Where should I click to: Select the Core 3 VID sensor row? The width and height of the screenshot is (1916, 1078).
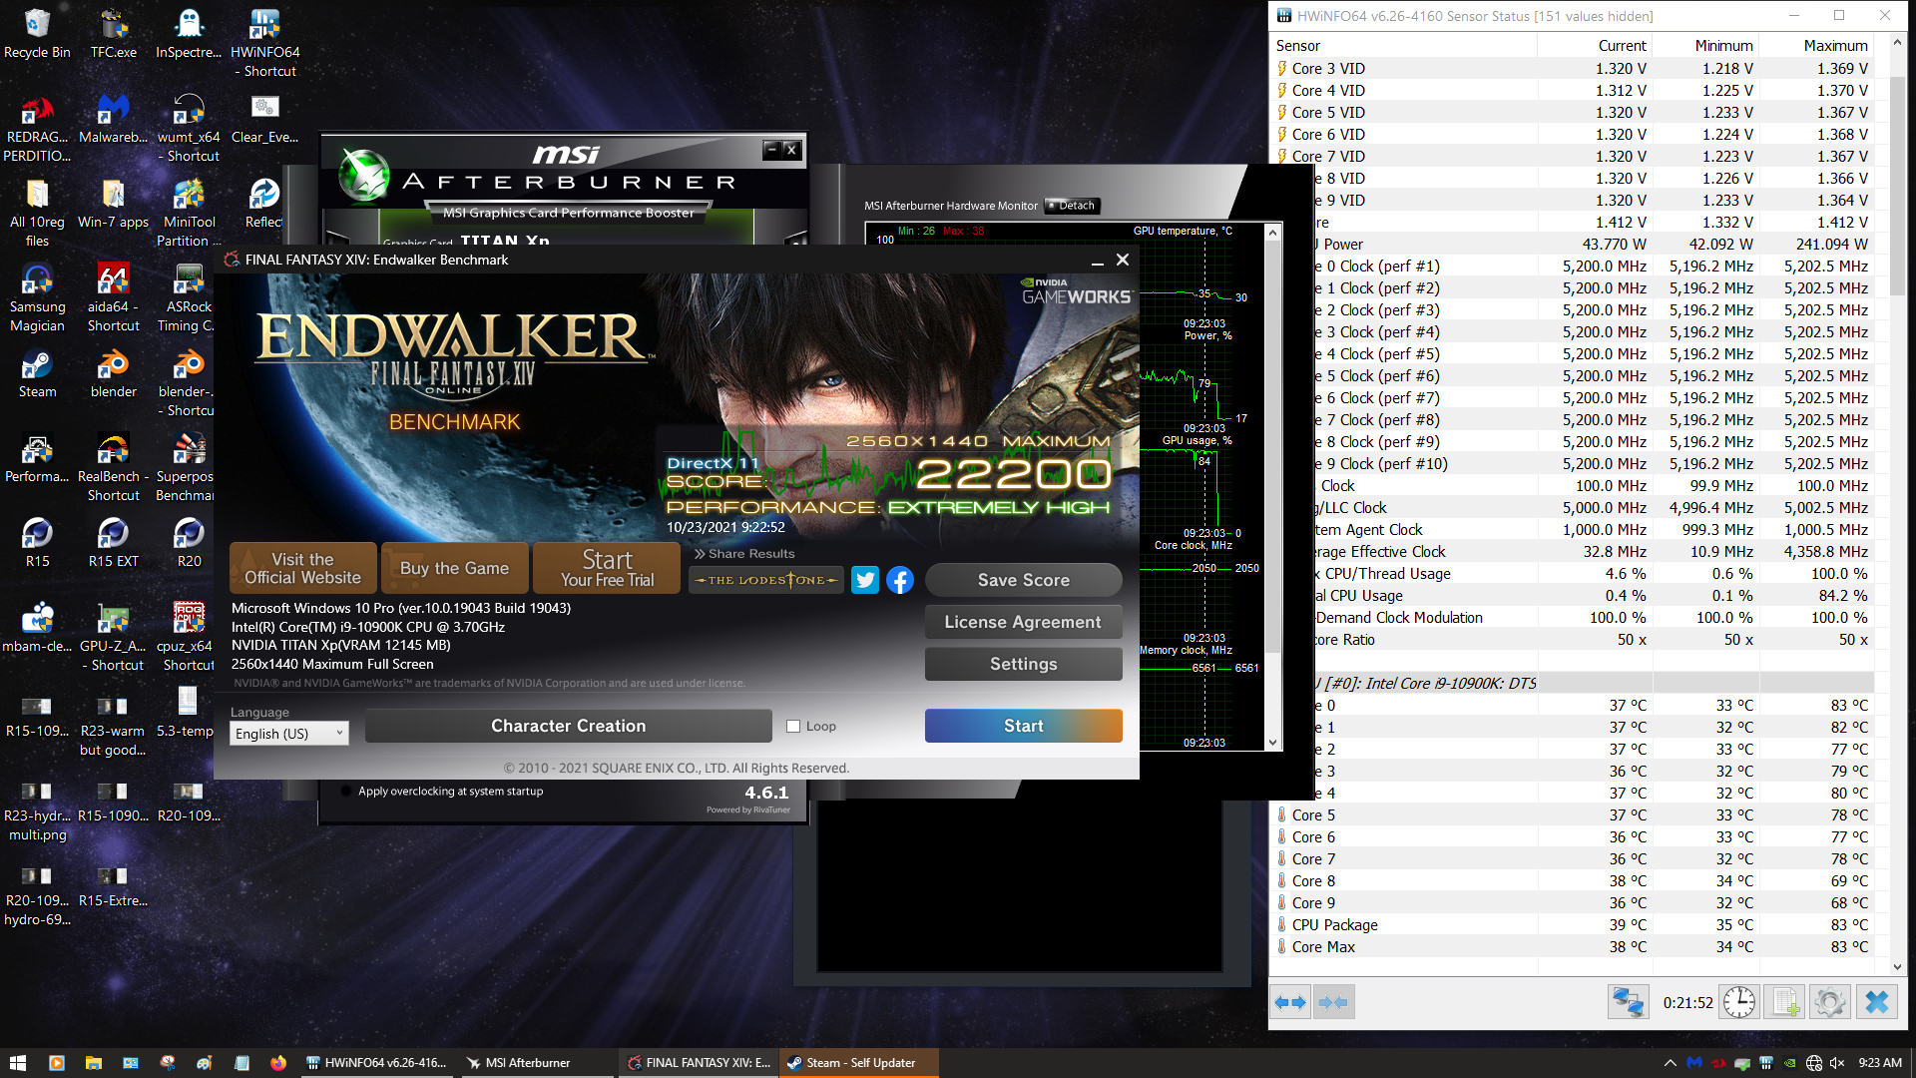1572,69
